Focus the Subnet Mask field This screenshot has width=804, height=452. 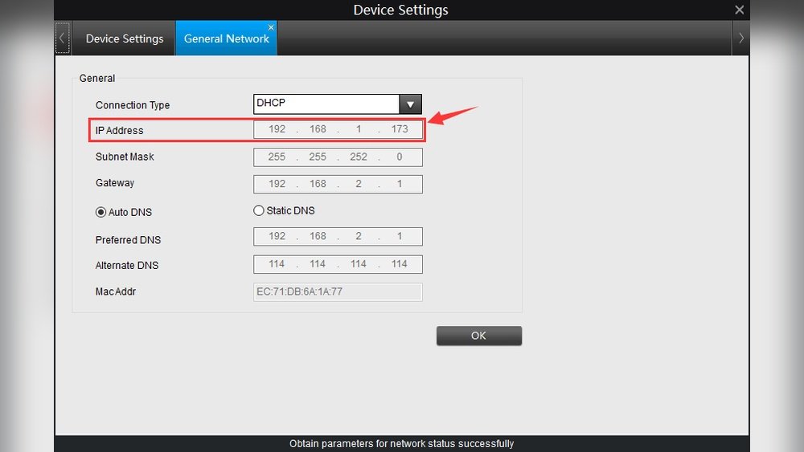[x=338, y=157]
